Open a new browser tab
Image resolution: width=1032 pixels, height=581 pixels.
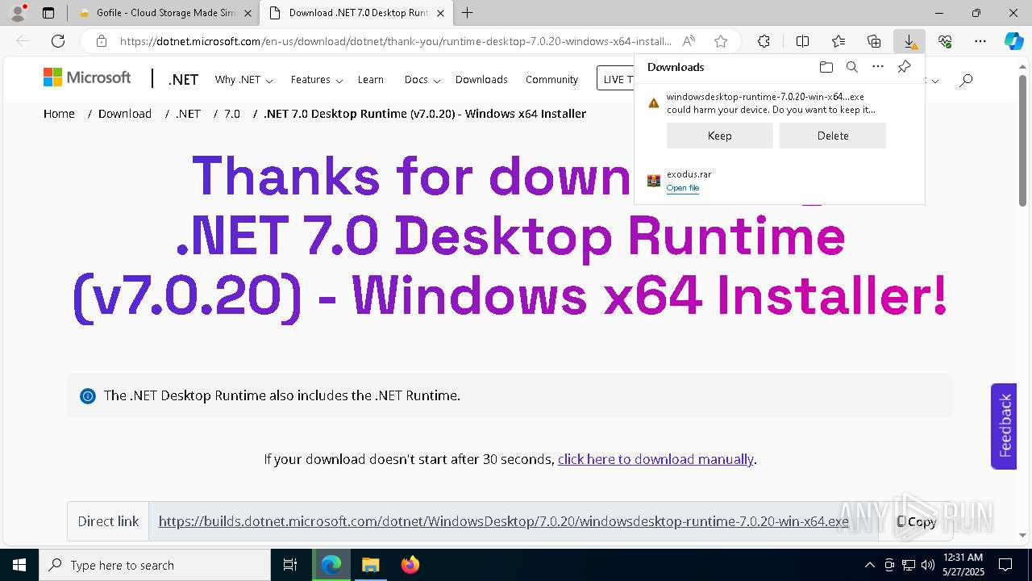467,13
